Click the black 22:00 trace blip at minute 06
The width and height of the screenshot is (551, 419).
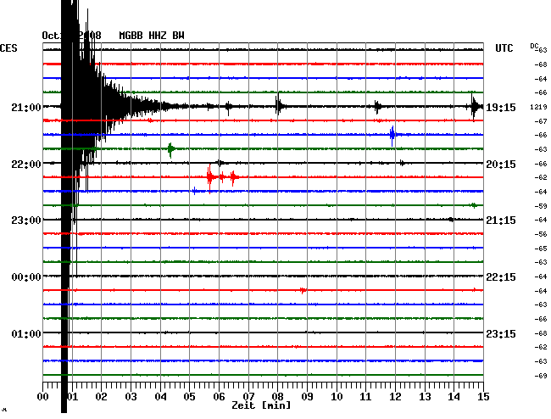[x=220, y=163]
